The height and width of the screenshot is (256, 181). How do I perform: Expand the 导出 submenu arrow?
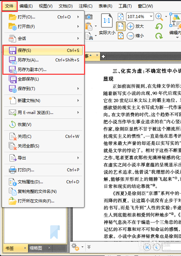tap(78, 158)
